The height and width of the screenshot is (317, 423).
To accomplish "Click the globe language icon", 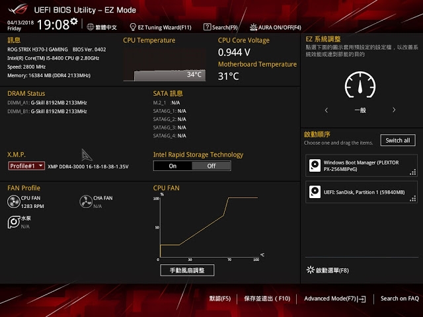I will click(x=91, y=27).
